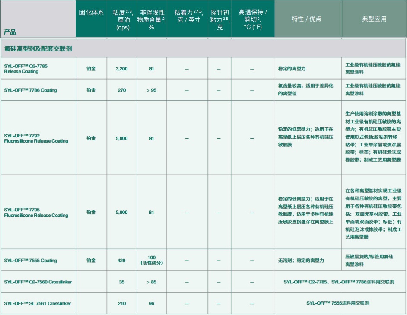
Task: Click 81 in the Q2-7785 row
Action: point(151,69)
